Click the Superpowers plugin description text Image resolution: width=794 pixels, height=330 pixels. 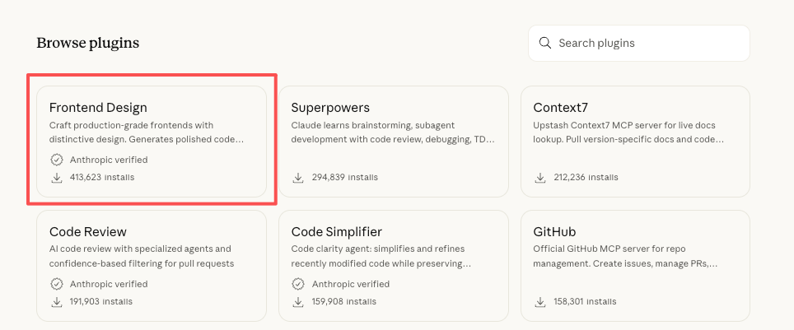393,132
